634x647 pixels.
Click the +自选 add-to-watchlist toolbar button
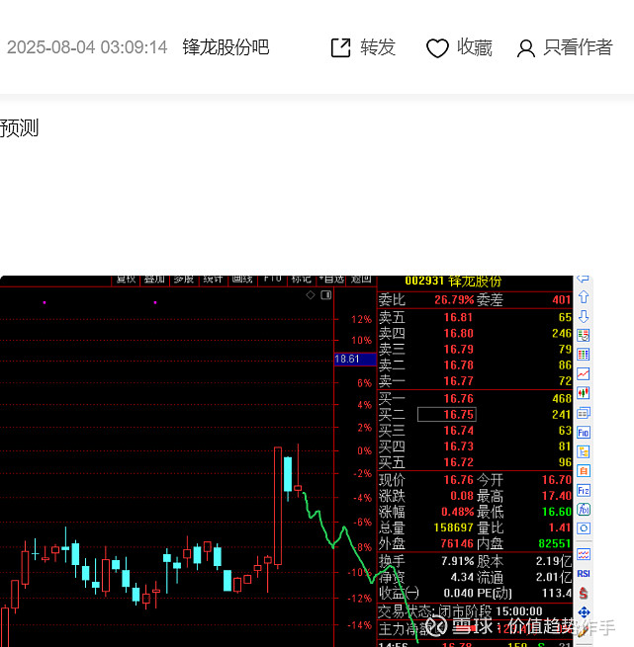point(331,280)
